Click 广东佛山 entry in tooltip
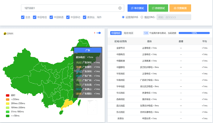 click(x=88, y=89)
